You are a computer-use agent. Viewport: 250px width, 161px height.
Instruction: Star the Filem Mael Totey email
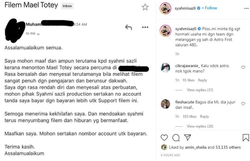pos(145,7)
